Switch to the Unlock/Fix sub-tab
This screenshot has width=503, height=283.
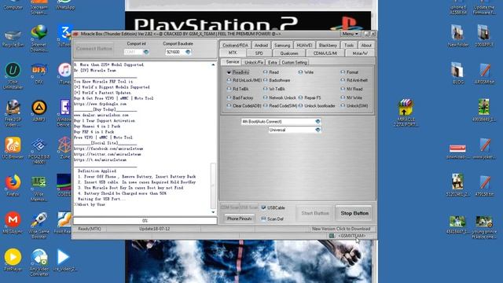[x=254, y=62]
